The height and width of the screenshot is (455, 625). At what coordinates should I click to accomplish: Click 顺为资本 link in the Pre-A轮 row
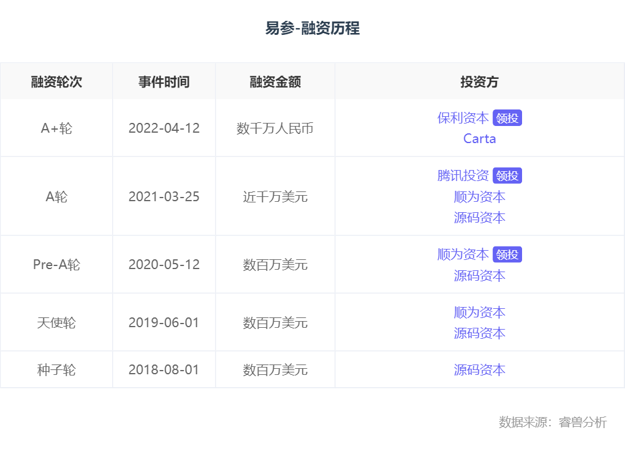(x=463, y=254)
